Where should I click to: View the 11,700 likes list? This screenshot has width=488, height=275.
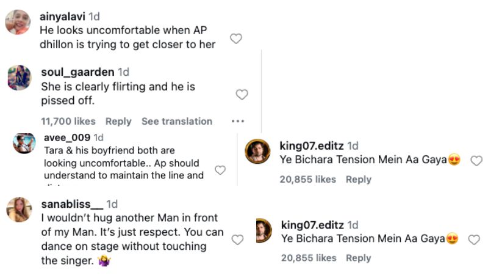[68, 121]
